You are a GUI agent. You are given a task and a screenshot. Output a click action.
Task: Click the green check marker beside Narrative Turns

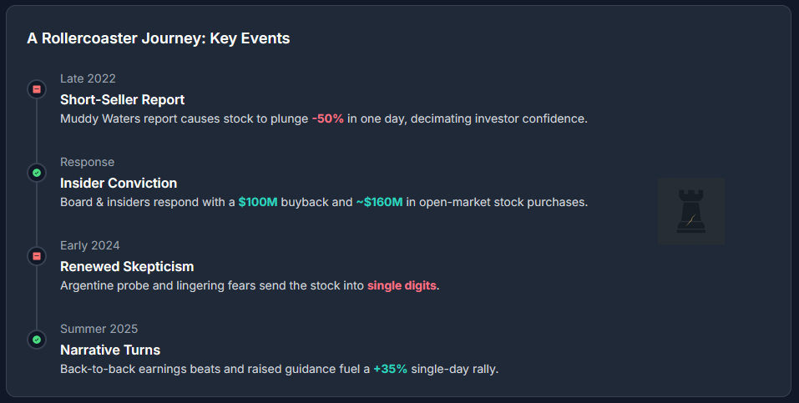click(x=37, y=340)
